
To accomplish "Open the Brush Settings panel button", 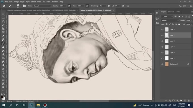I will tap(24, 6).
